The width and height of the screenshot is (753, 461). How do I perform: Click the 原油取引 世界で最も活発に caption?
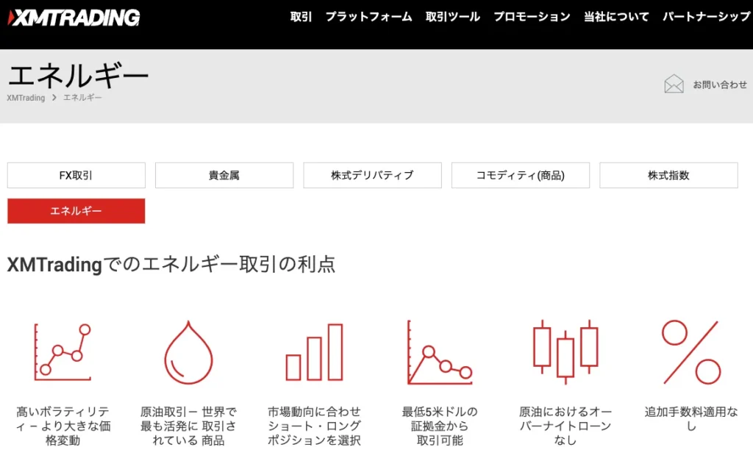(188, 426)
